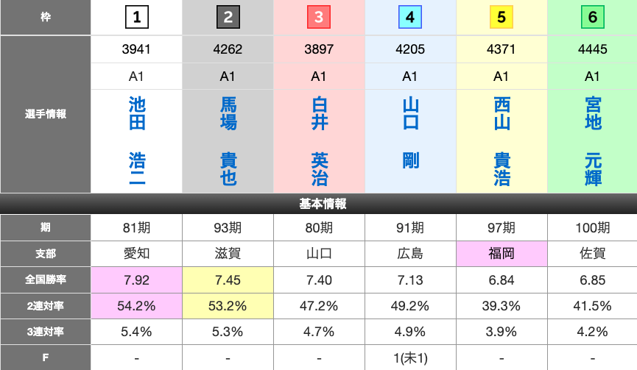Open racer 西山貴浩 profile link

pyautogui.click(x=501, y=140)
